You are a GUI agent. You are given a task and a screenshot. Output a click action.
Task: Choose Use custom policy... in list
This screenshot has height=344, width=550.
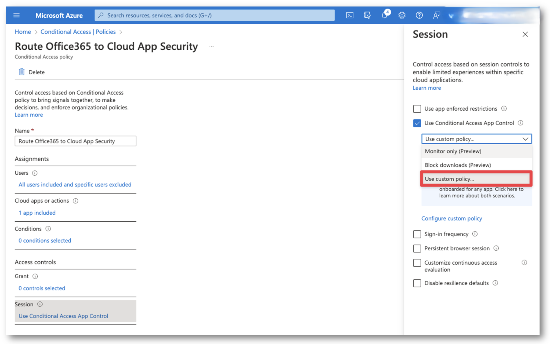476,179
